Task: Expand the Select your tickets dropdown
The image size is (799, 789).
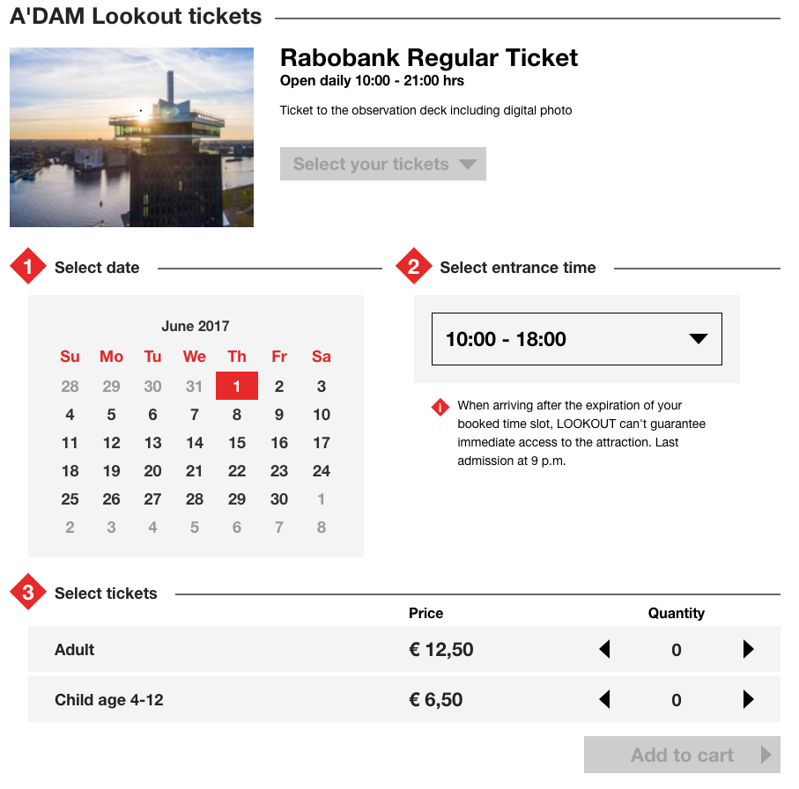Action: pos(382,165)
